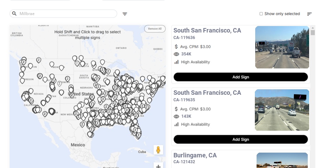316x168 pixels.
Task: Open the CA-119635 billboard thumbnail
Action: (282, 110)
